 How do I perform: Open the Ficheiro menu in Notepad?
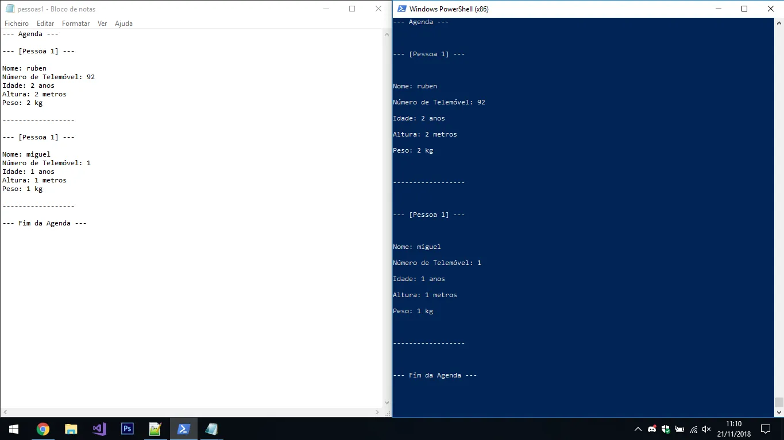pyautogui.click(x=17, y=24)
